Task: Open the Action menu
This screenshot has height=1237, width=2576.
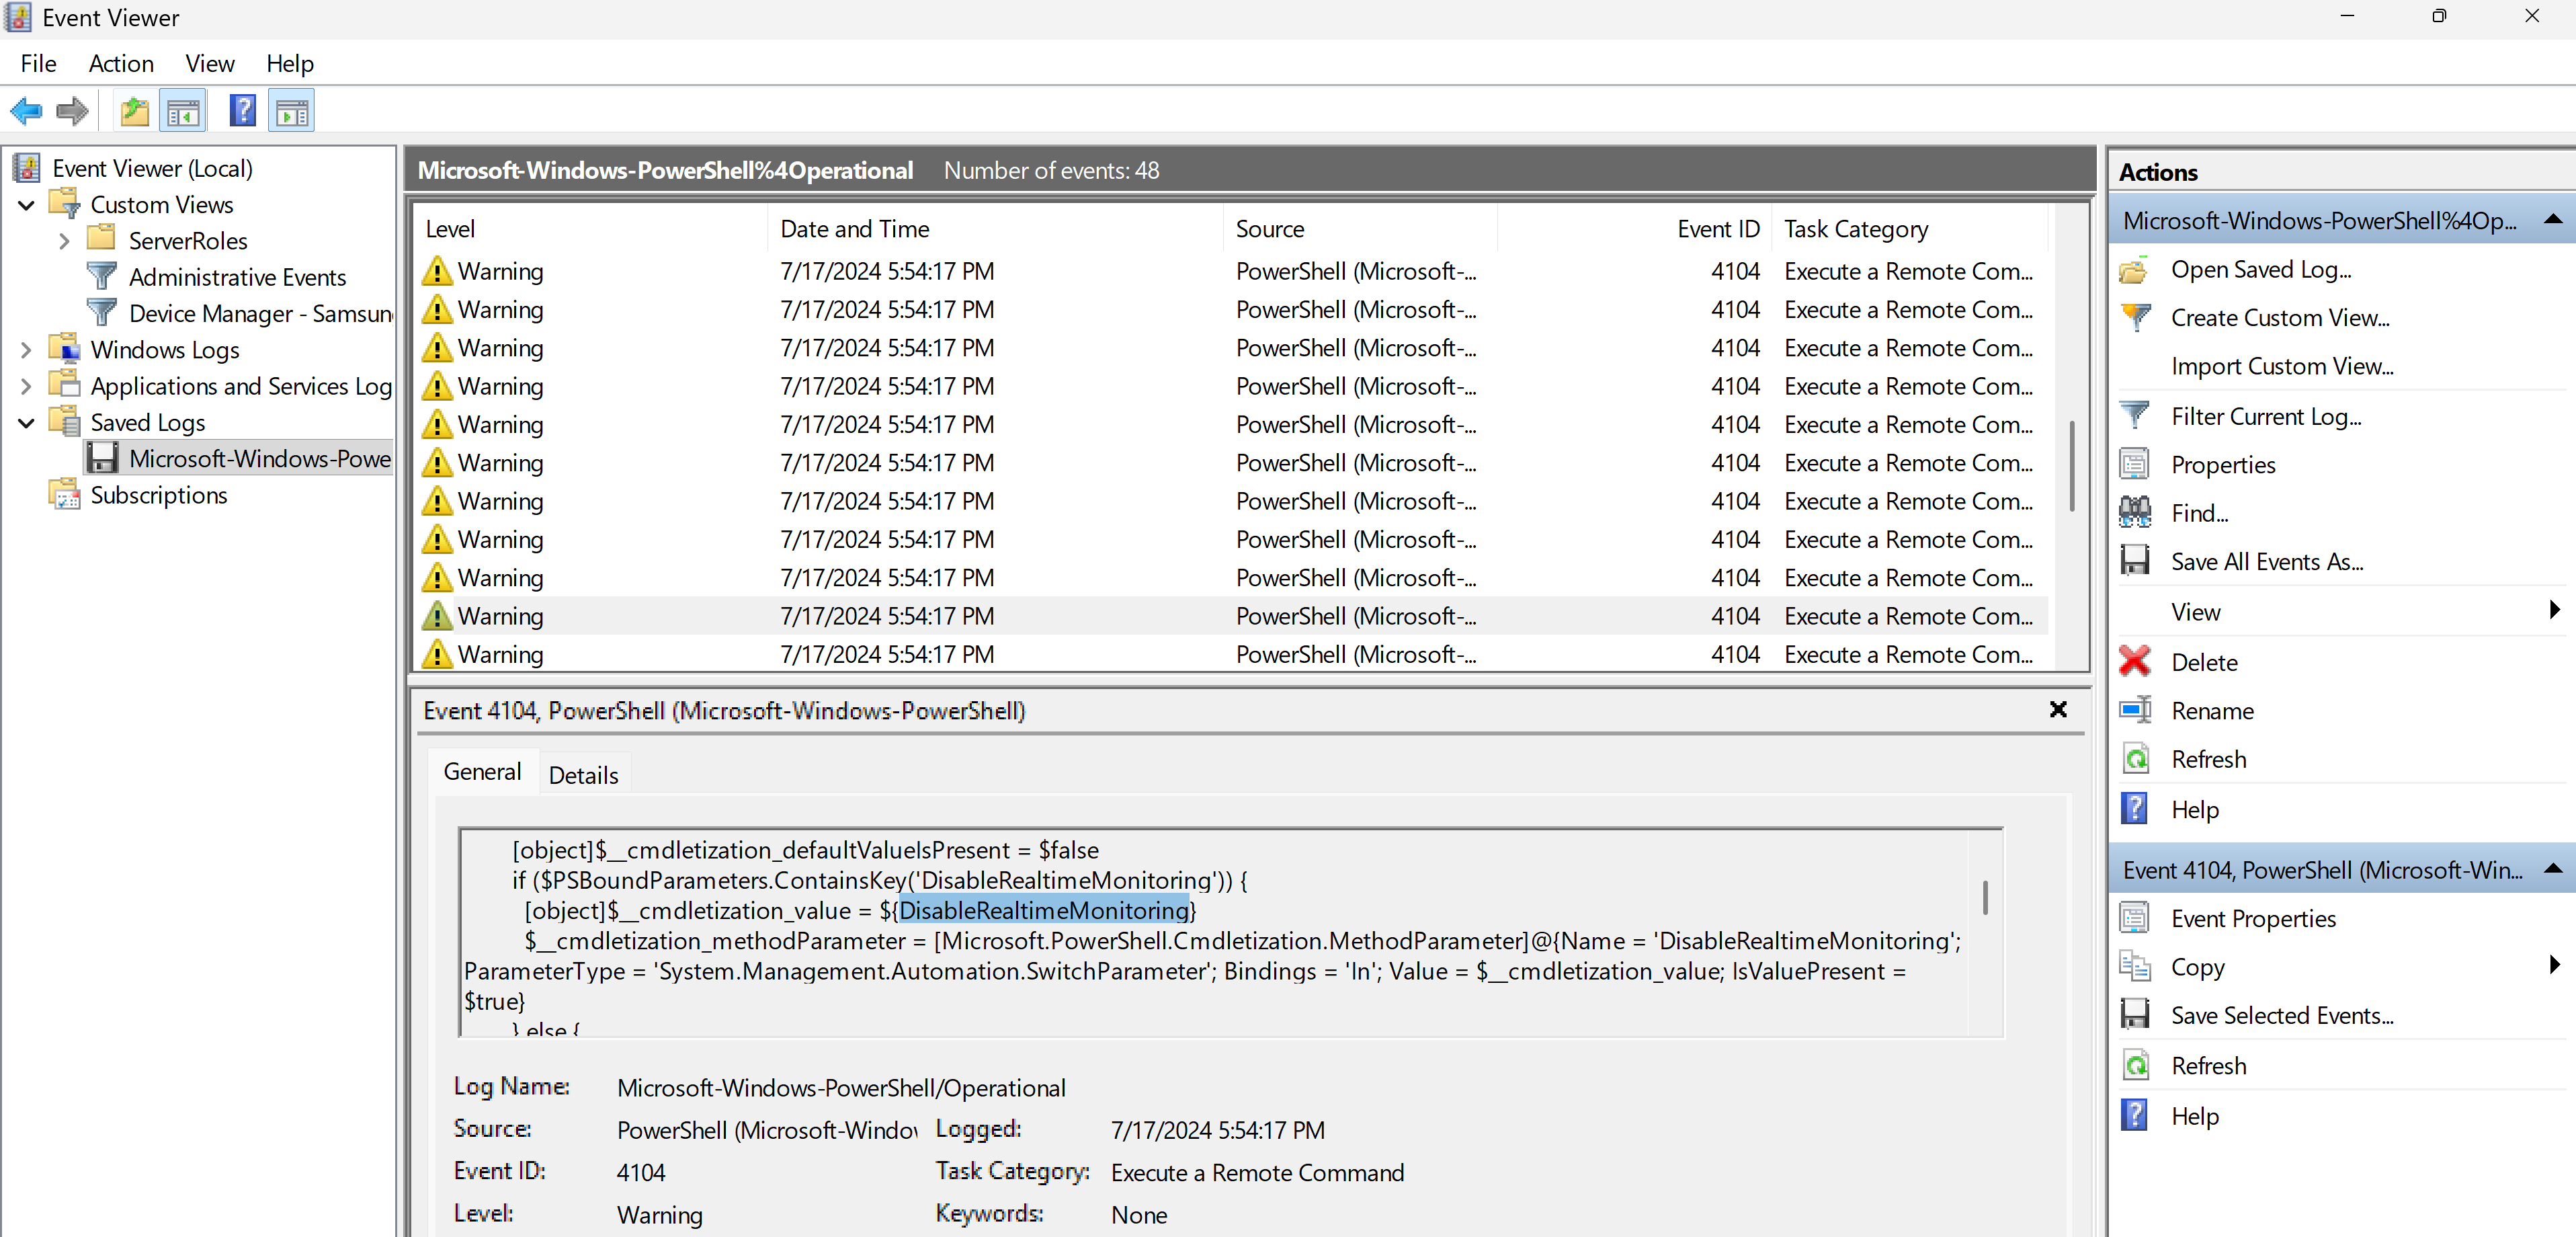Action: pos(121,64)
